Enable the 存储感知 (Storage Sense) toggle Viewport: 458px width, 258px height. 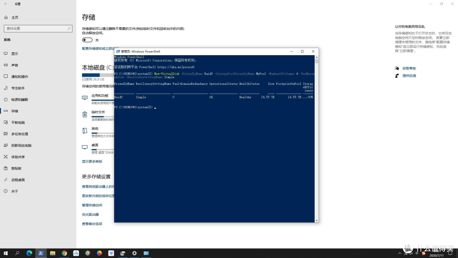[x=87, y=39]
